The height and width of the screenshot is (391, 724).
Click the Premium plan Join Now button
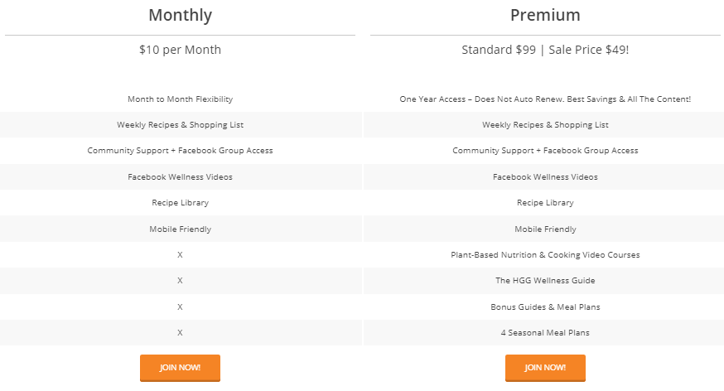pyautogui.click(x=545, y=368)
